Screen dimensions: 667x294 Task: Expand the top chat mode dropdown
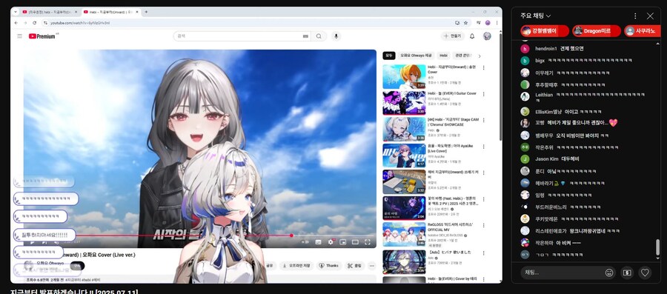click(536, 16)
